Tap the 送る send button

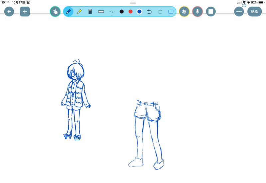254,12
